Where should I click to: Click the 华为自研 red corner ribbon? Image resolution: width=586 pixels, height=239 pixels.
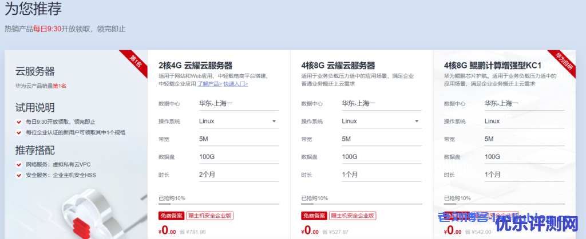[563, 59]
